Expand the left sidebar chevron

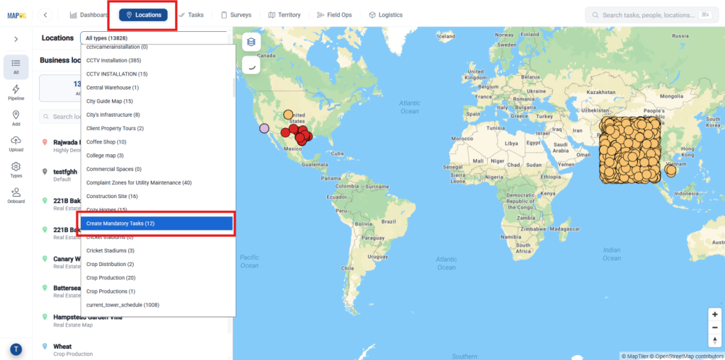[16, 40]
